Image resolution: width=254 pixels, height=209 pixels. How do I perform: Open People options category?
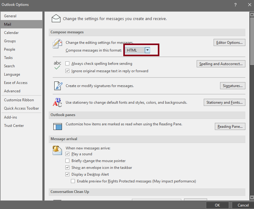[x=21, y=49]
